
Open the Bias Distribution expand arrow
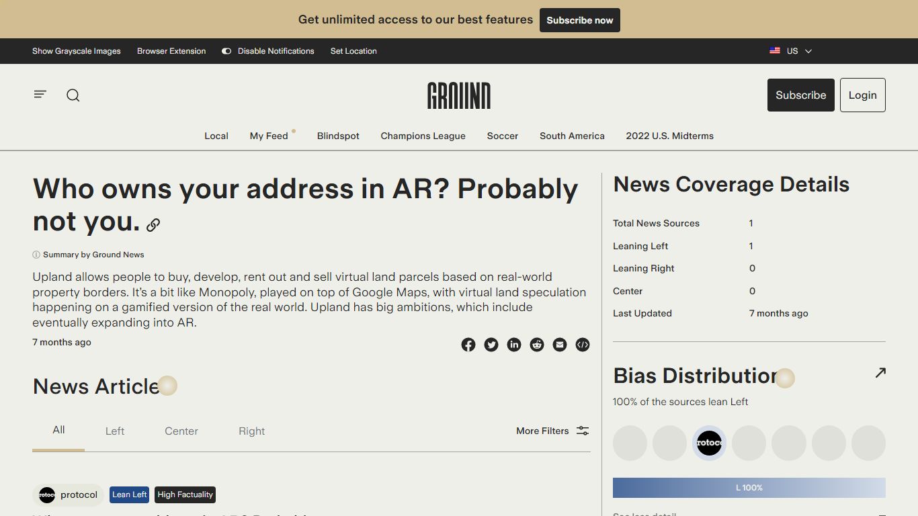[880, 373]
